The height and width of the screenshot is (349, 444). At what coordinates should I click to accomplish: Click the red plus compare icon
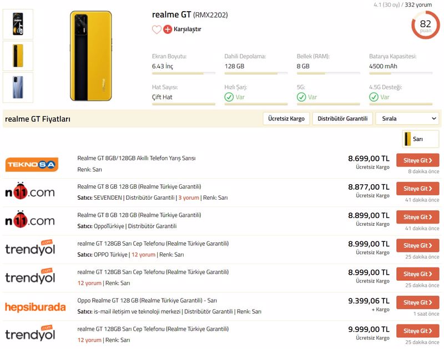(x=168, y=29)
